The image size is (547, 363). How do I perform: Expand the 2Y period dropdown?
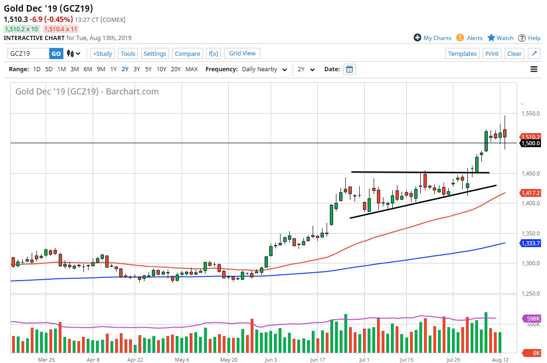point(307,69)
